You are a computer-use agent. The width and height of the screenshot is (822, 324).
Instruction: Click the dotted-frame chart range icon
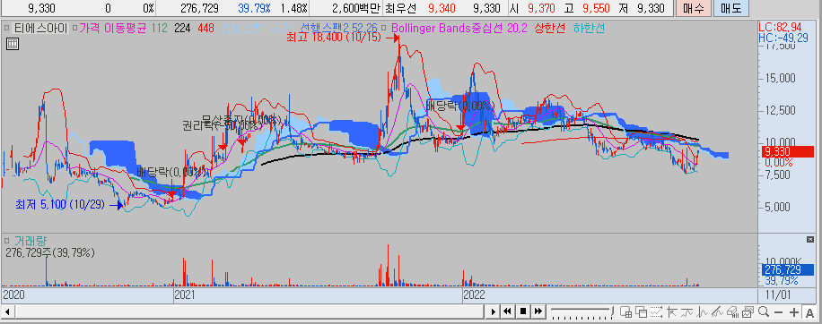(x=656, y=312)
